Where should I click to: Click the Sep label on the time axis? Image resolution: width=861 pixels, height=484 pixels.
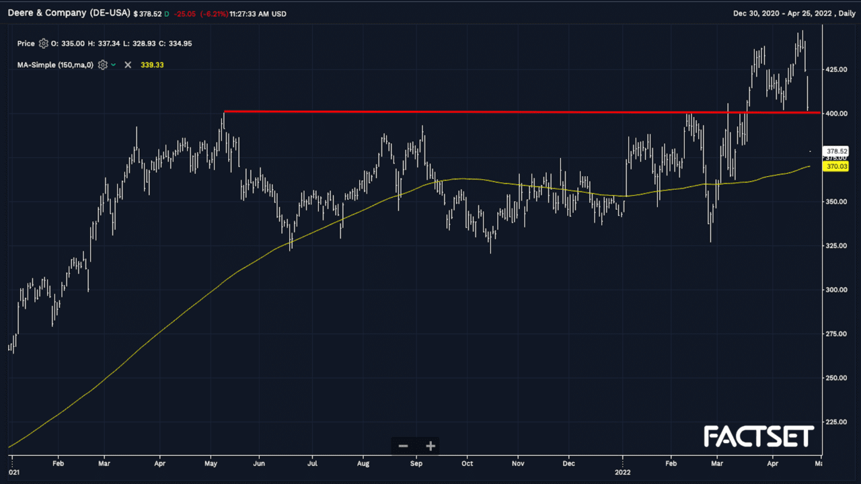pos(416,463)
